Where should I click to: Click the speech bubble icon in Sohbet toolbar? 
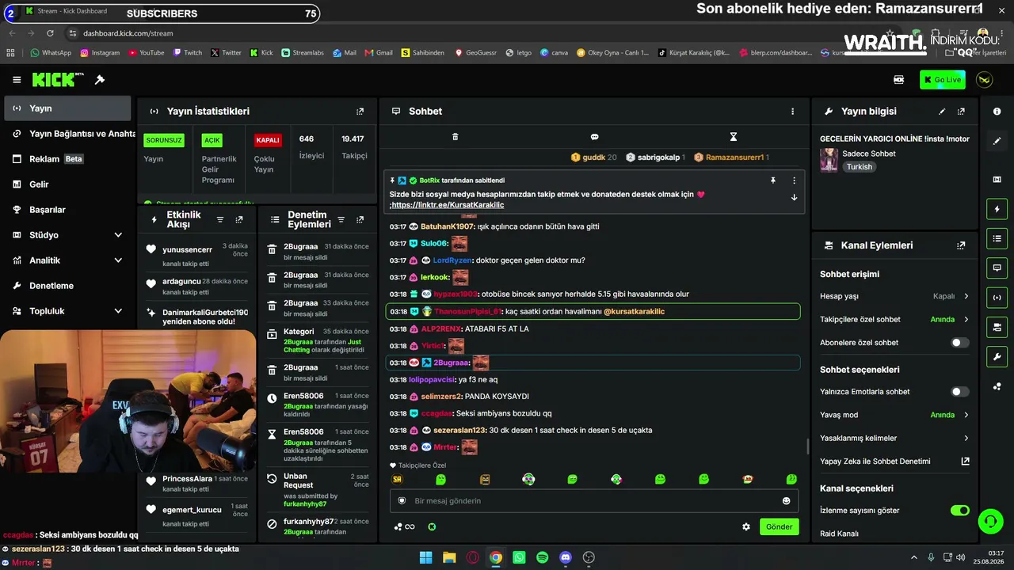[594, 137]
